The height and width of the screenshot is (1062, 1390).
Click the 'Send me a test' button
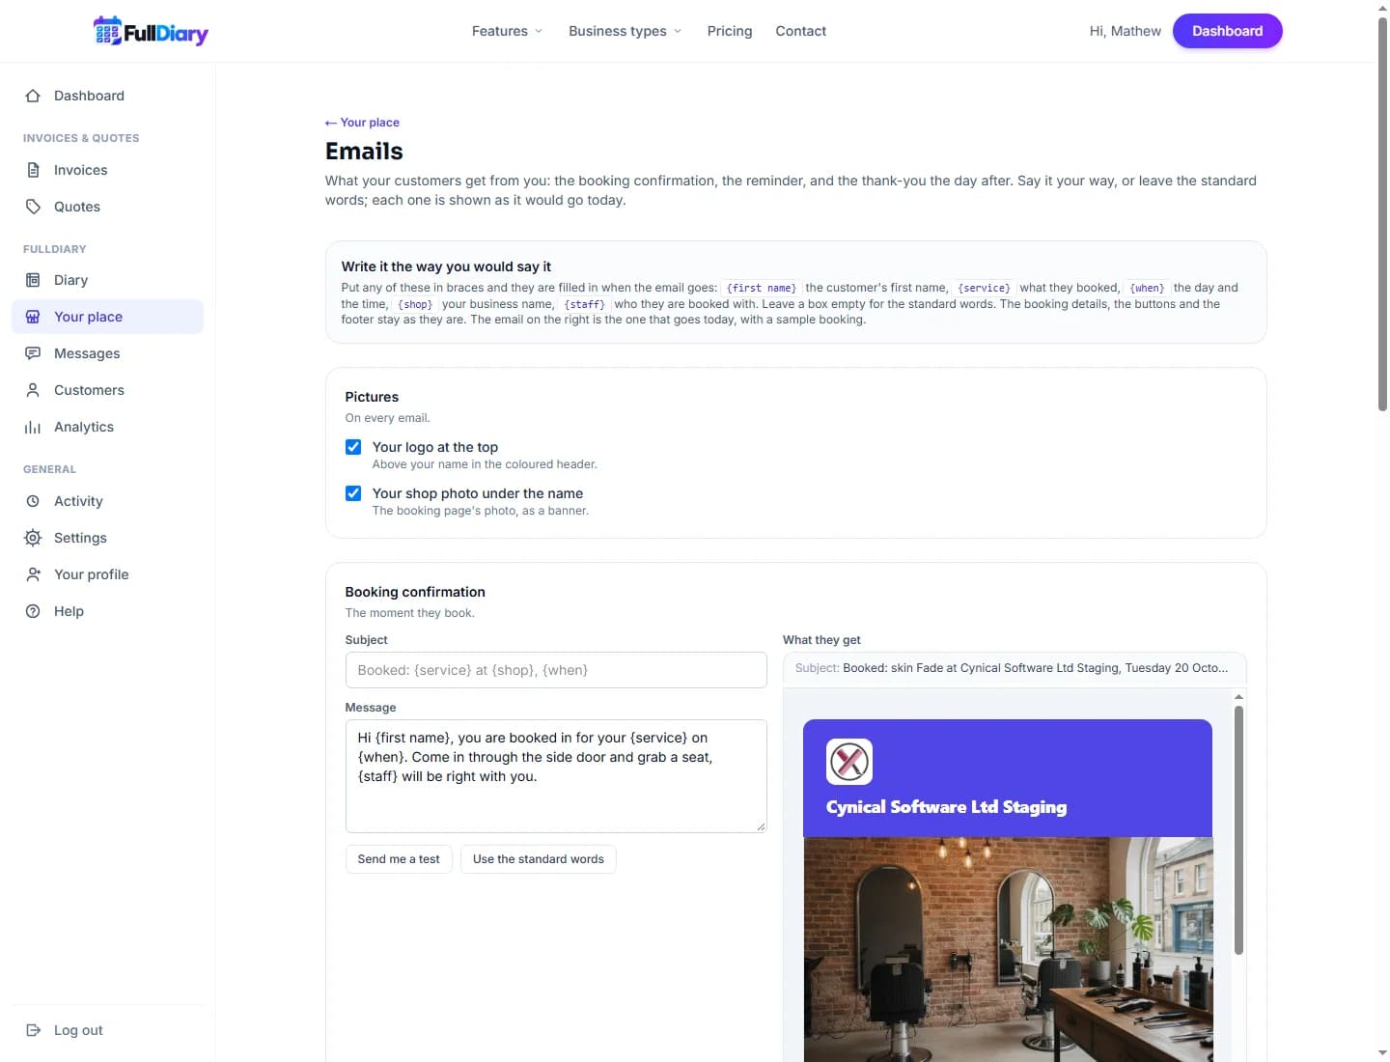point(399,859)
